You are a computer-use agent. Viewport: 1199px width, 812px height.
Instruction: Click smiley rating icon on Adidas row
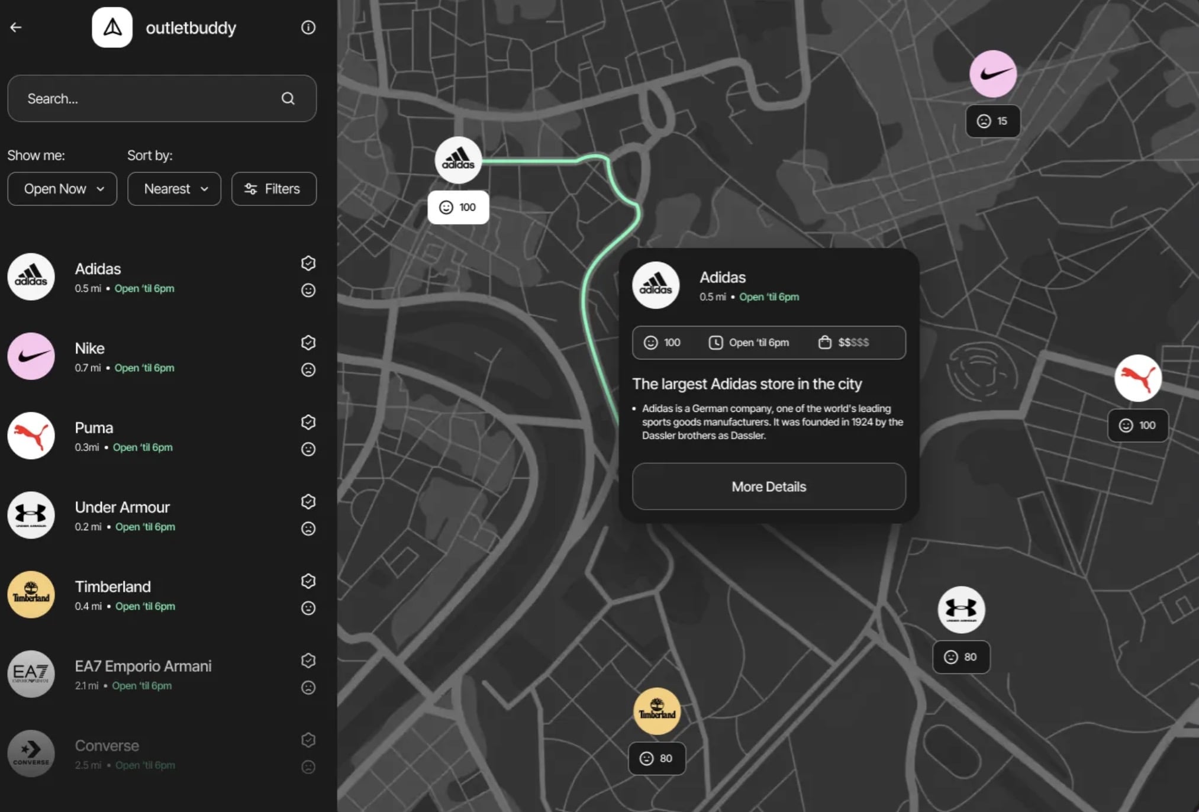[308, 290]
